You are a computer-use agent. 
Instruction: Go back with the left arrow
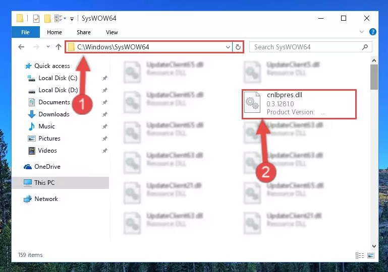coord(21,47)
